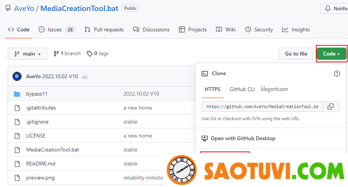Click the file icon beside MediaCreationTool.bat
The width and height of the screenshot is (348, 187).
coord(17,150)
